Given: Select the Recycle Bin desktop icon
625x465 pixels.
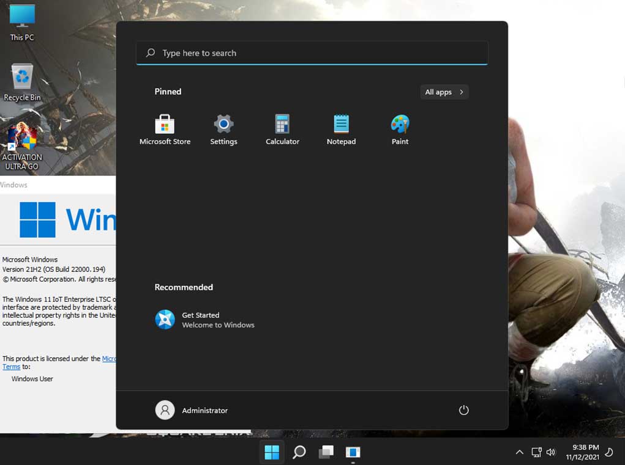Looking at the screenshot, I should click(x=22, y=82).
